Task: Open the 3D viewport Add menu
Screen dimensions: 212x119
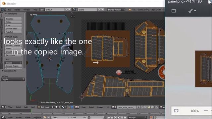Action: (x=26, y=107)
